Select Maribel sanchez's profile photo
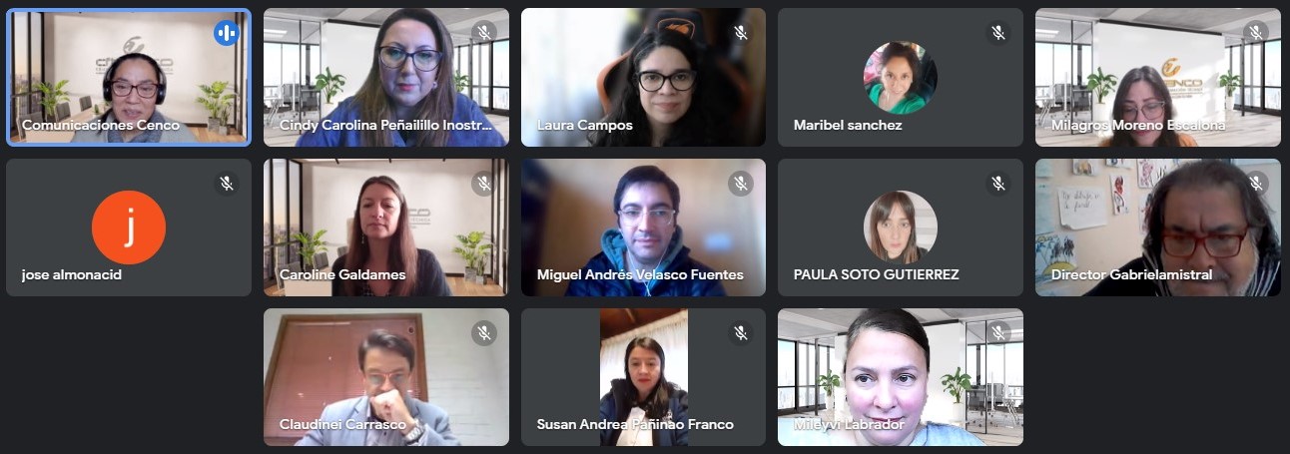 click(901, 78)
